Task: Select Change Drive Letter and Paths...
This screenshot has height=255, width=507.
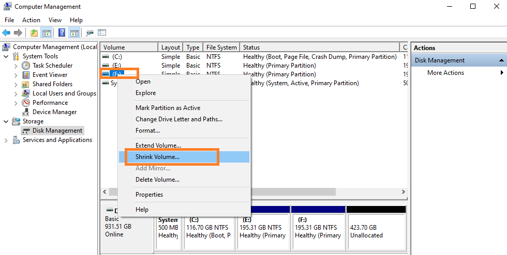Action: [x=184, y=119]
